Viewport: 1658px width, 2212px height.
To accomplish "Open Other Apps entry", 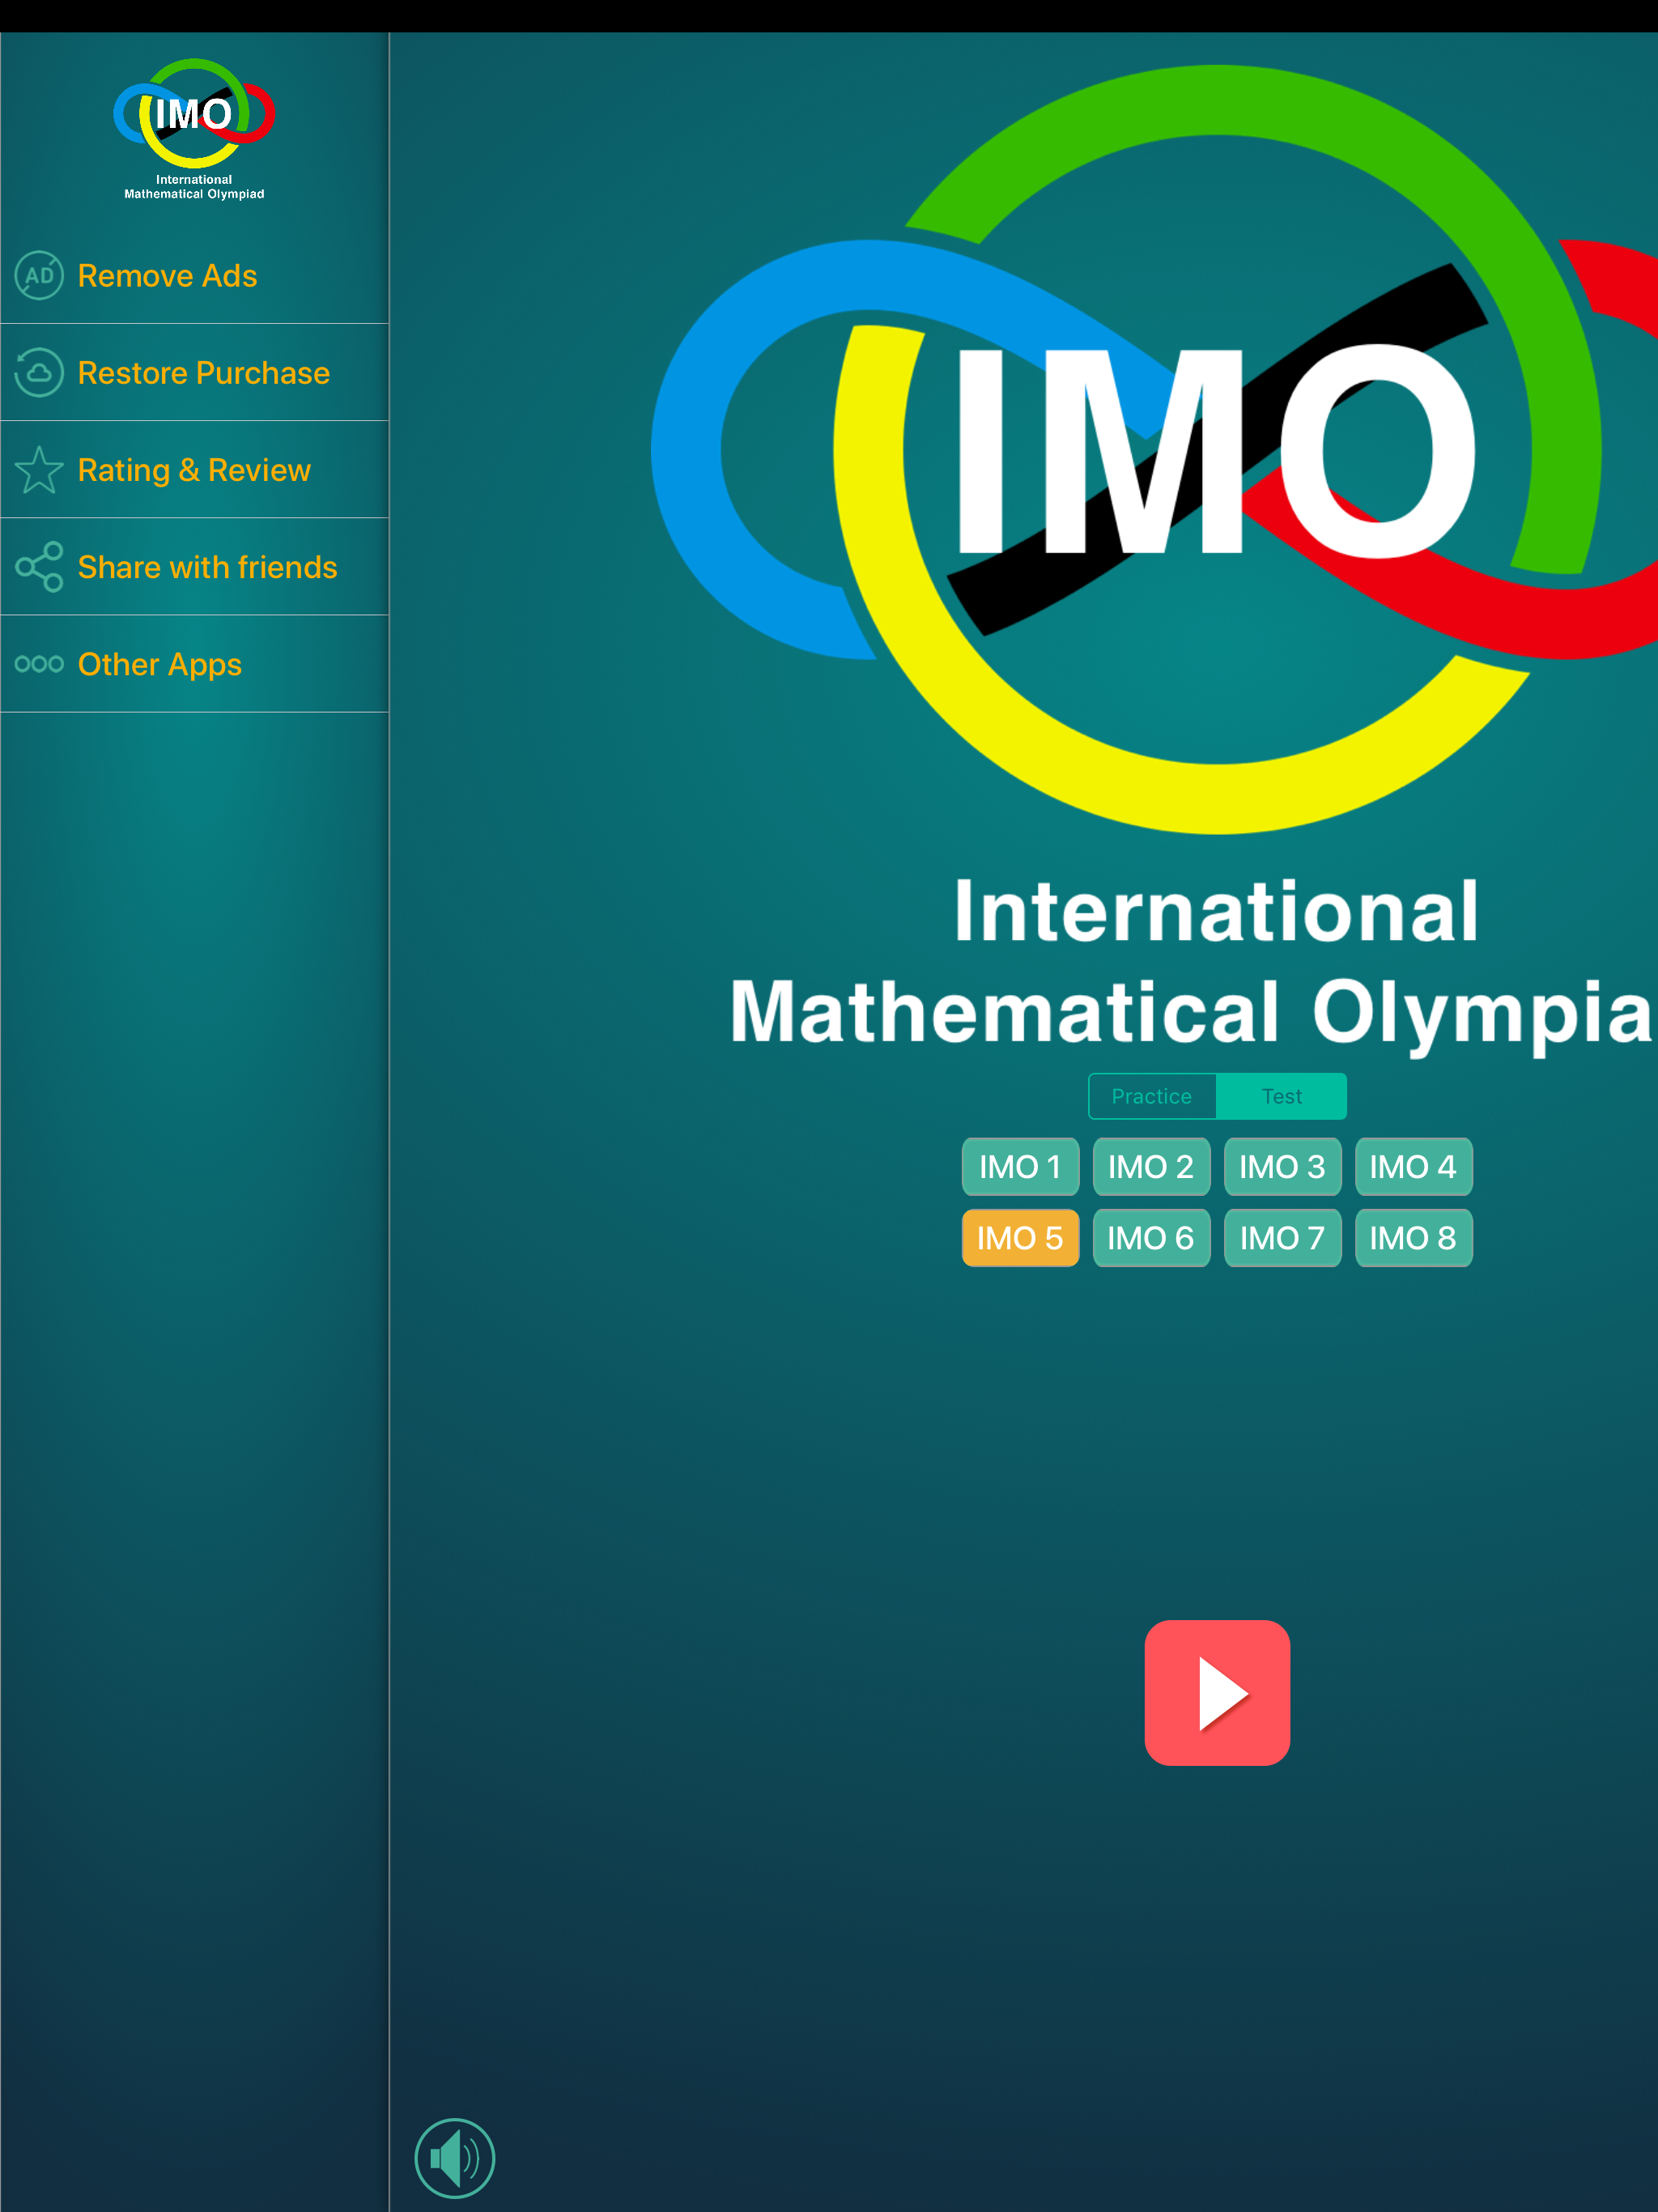I will tap(194, 664).
